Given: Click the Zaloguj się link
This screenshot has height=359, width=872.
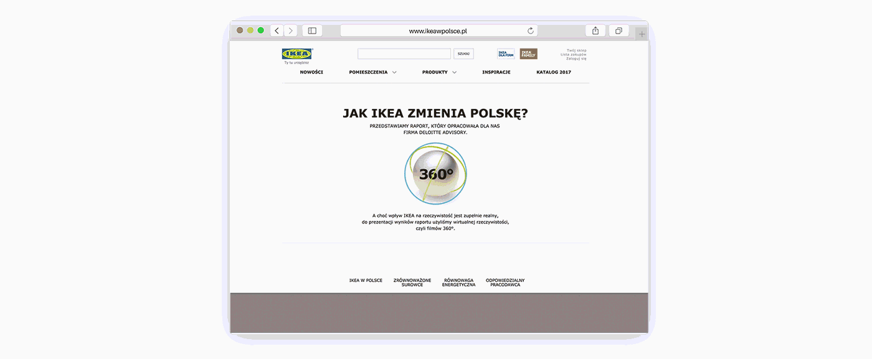Looking at the screenshot, I should point(577,58).
